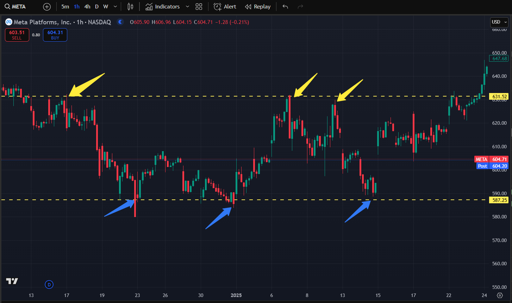Click the undo arrow

pyautogui.click(x=285, y=7)
